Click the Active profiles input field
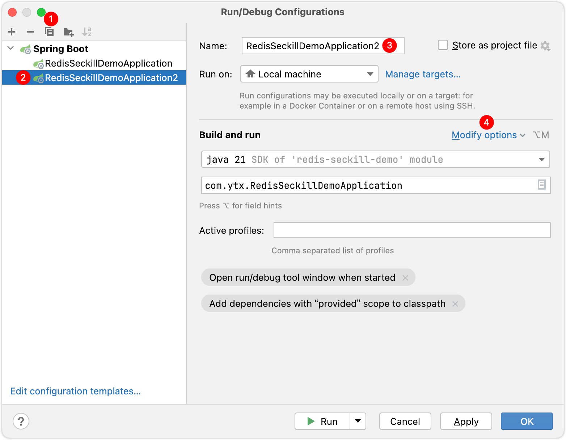Screen dimensions: 566x440 [411, 230]
